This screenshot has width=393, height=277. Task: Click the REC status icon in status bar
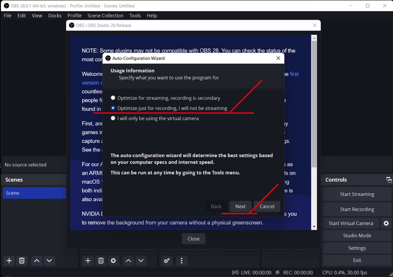(278, 272)
